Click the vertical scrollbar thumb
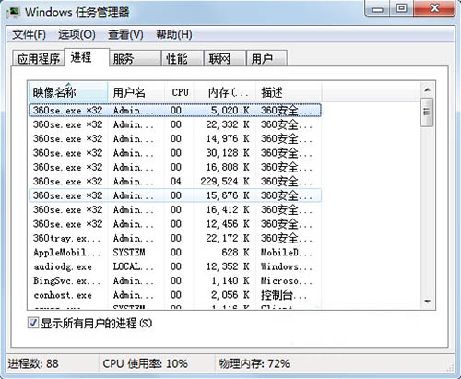This screenshot has height=379, width=461. pos(427,113)
